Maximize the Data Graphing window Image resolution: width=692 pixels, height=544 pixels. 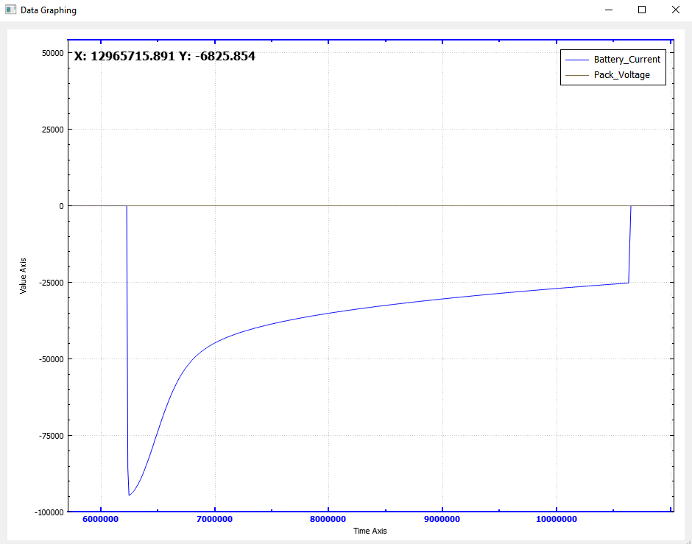point(642,10)
